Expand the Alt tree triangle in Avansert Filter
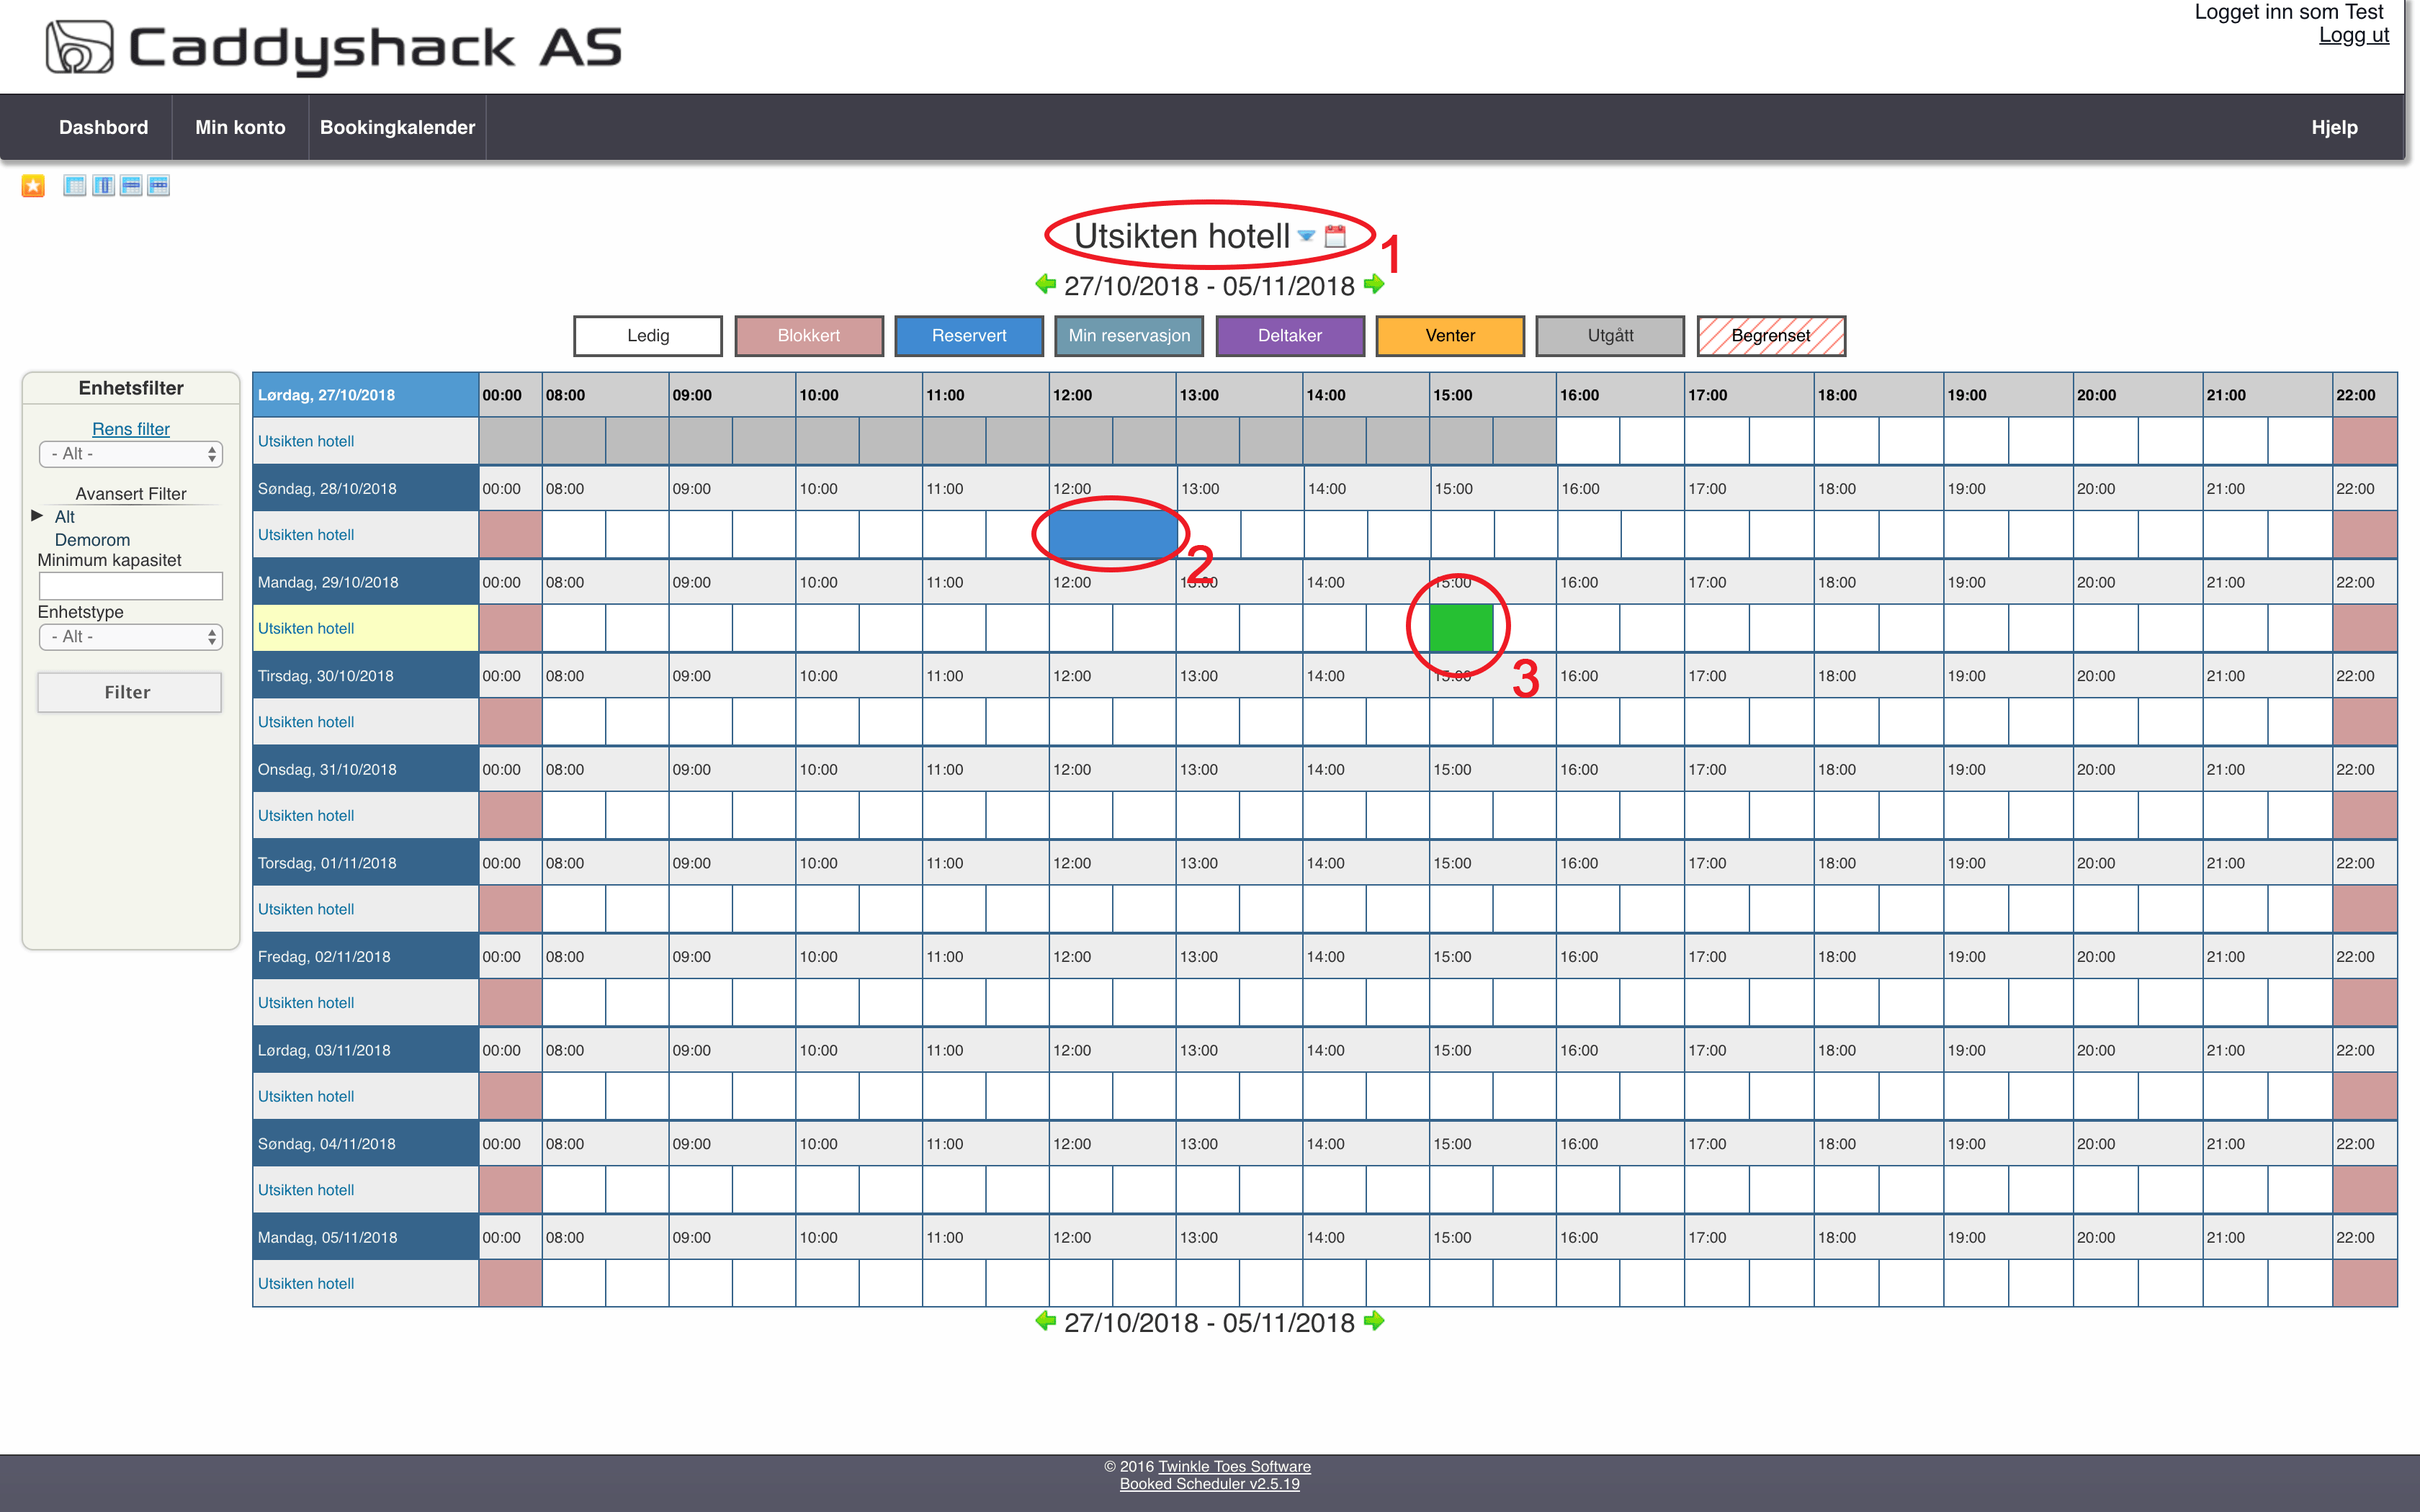Screen dimensions: 2420x1512 tap(37, 516)
